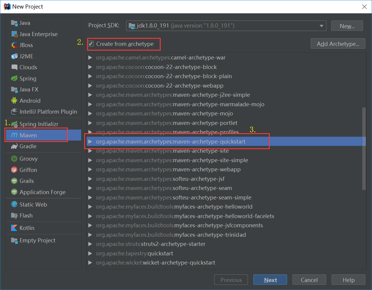Expand struts2-archetype-starter node
The image size is (372, 290).
pyautogui.click(x=90, y=244)
